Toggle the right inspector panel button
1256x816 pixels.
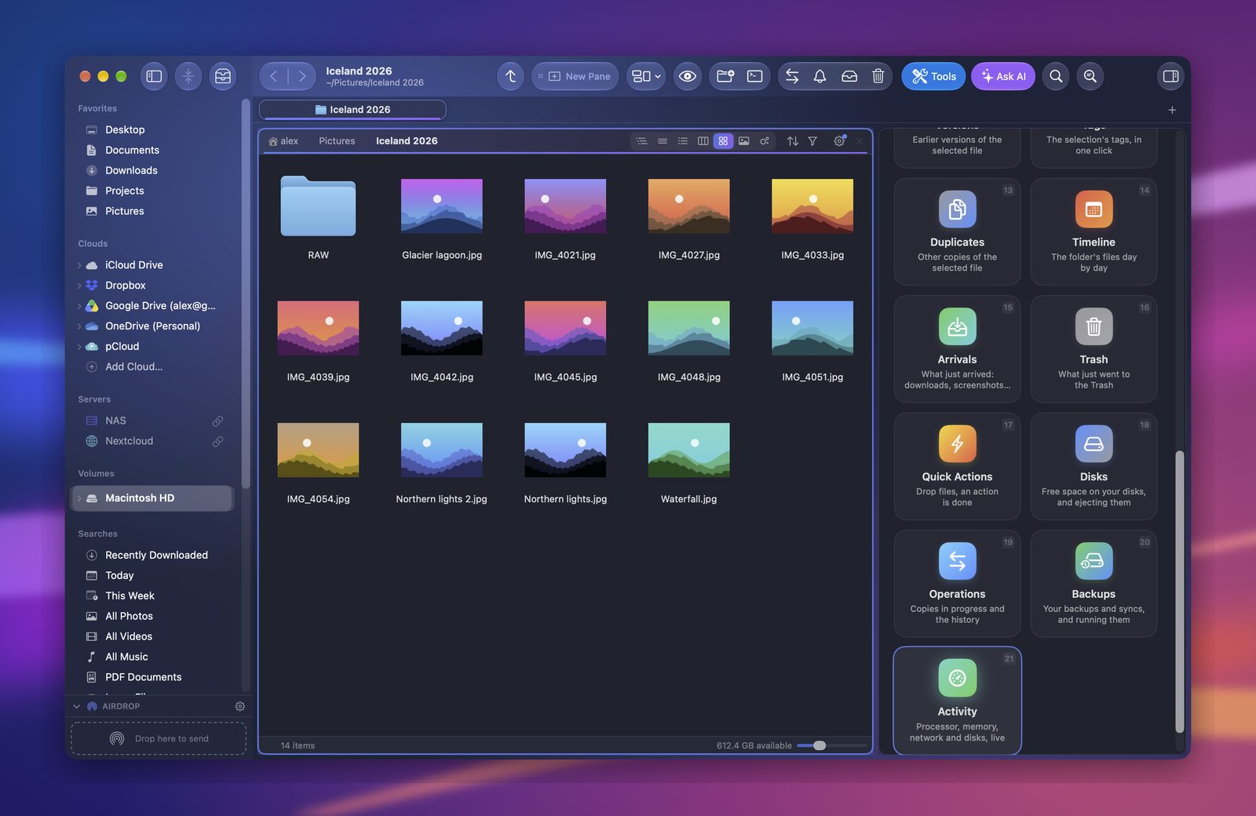pos(1170,76)
